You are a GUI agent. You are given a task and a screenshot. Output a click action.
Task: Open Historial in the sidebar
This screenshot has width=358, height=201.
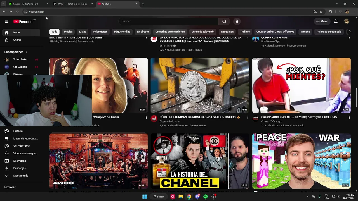21,131
